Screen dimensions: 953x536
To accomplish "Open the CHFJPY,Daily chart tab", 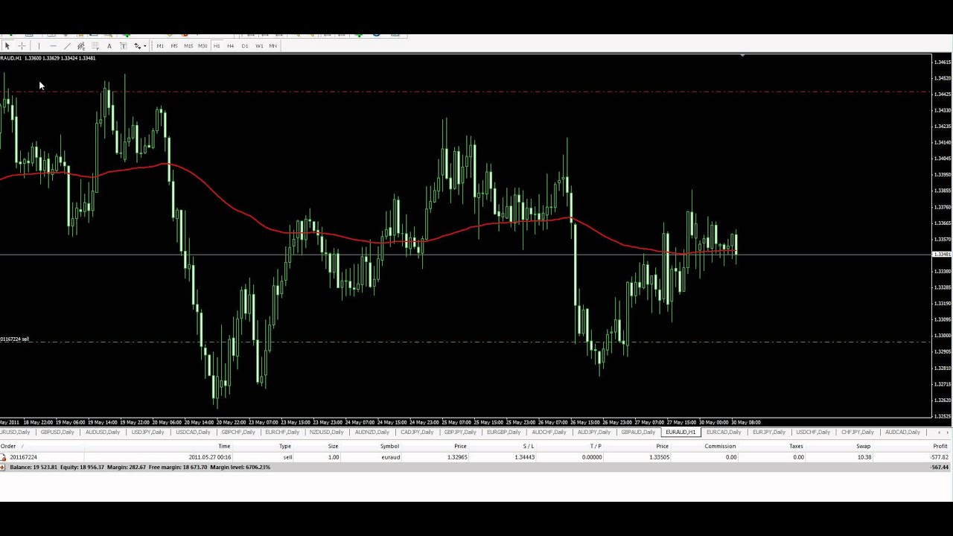I will [x=857, y=433].
